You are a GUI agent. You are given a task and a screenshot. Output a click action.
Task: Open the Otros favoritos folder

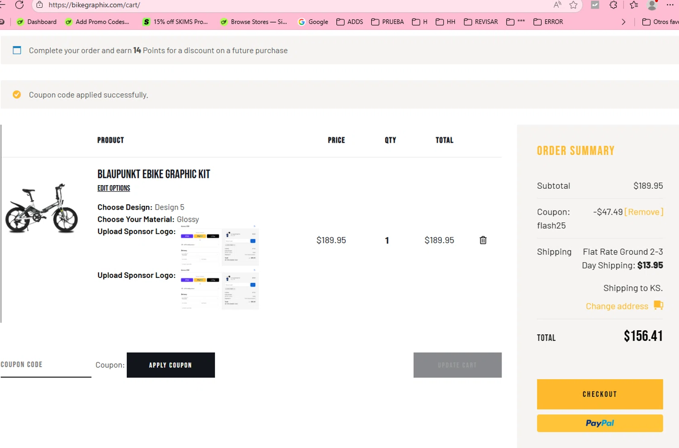[660, 22]
